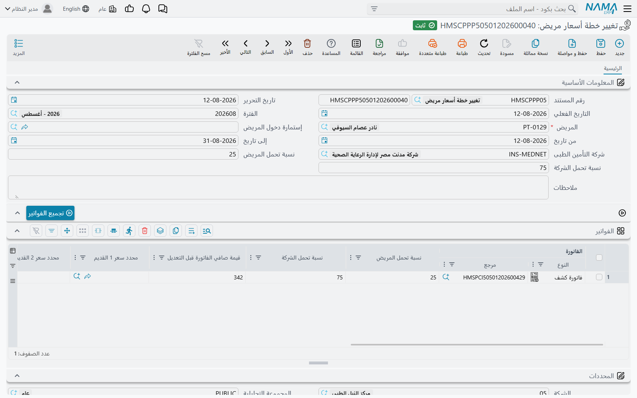Click the جديد (New) toolbar icon
Screen dimensions: 637x398
coord(619,43)
